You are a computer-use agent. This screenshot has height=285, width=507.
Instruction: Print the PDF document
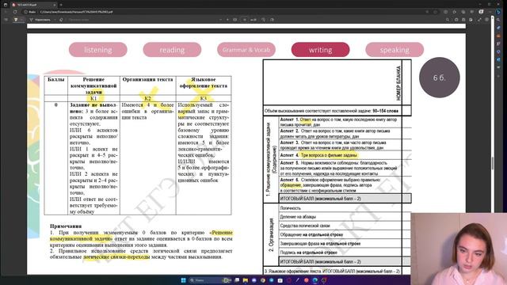pyautogui.click(x=456, y=20)
